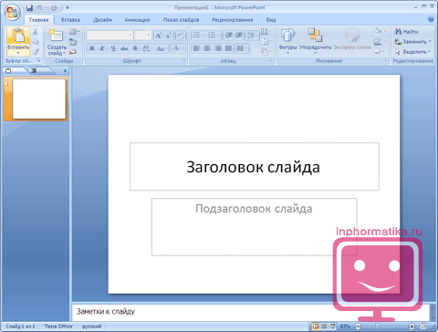Screen dimensions: 438x332
Task: Clear all text formatting
Action: tap(181, 36)
